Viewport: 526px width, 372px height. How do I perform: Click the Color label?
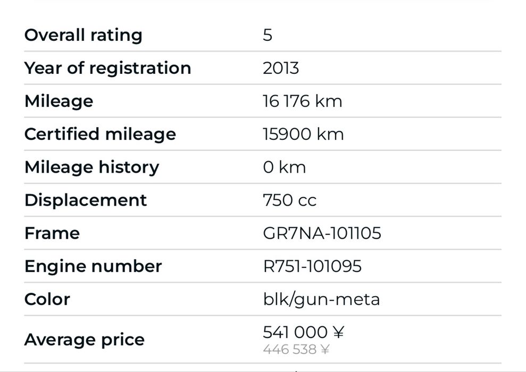[47, 299]
